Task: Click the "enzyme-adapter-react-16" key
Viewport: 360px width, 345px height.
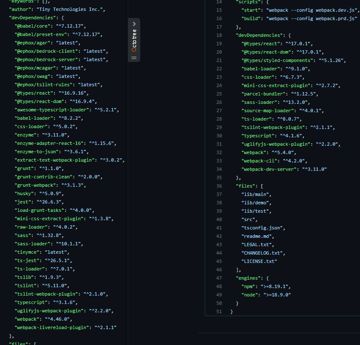Action: 49,143
